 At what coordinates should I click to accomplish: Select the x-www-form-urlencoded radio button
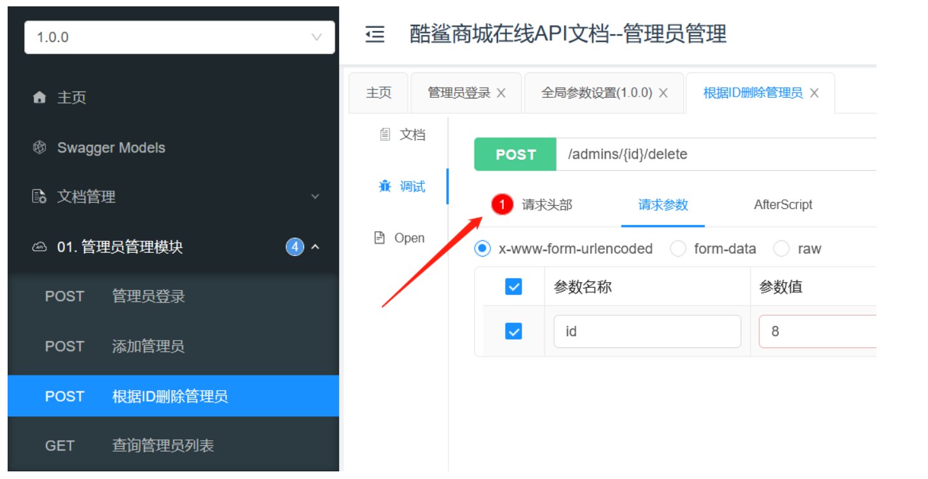coord(483,248)
